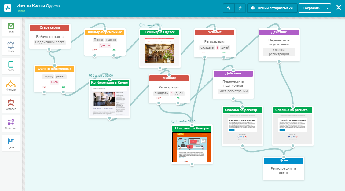Open the Полезные вебинары email thumbnail
The width and height of the screenshot is (345, 191).
(x=192, y=147)
